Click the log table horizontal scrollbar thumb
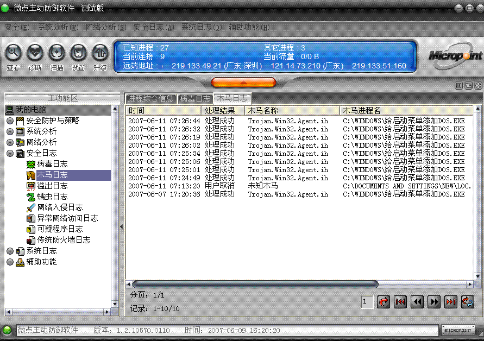This screenshot has height=341, width=484. [255, 284]
